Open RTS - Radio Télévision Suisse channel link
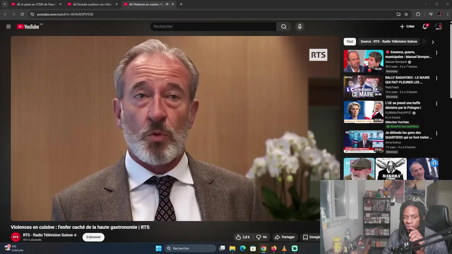Viewport: 452px width, 254px height. [x=48, y=235]
